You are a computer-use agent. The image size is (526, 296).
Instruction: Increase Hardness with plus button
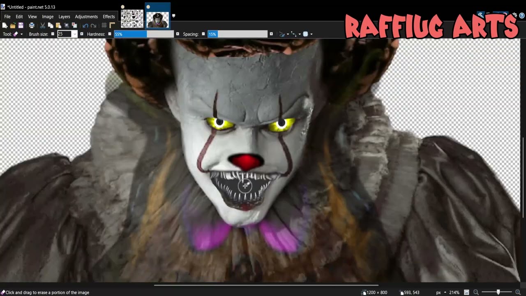178,34
